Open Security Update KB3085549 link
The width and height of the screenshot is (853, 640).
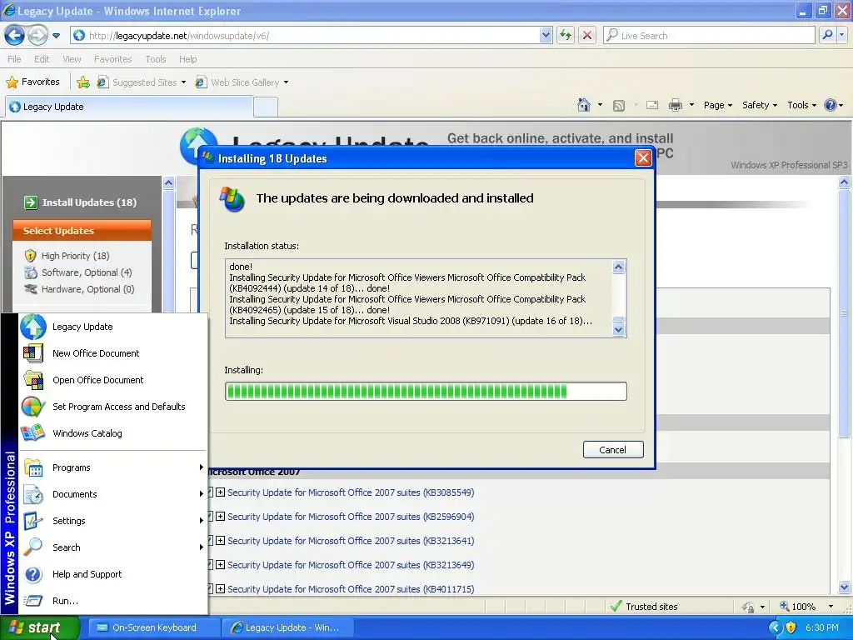[x=351, y=492]
